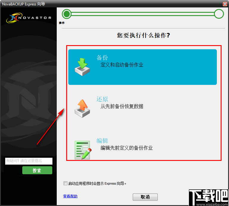Open the 查看帮助 help link
Screen dimensions: 229x206
pos(70,196)
